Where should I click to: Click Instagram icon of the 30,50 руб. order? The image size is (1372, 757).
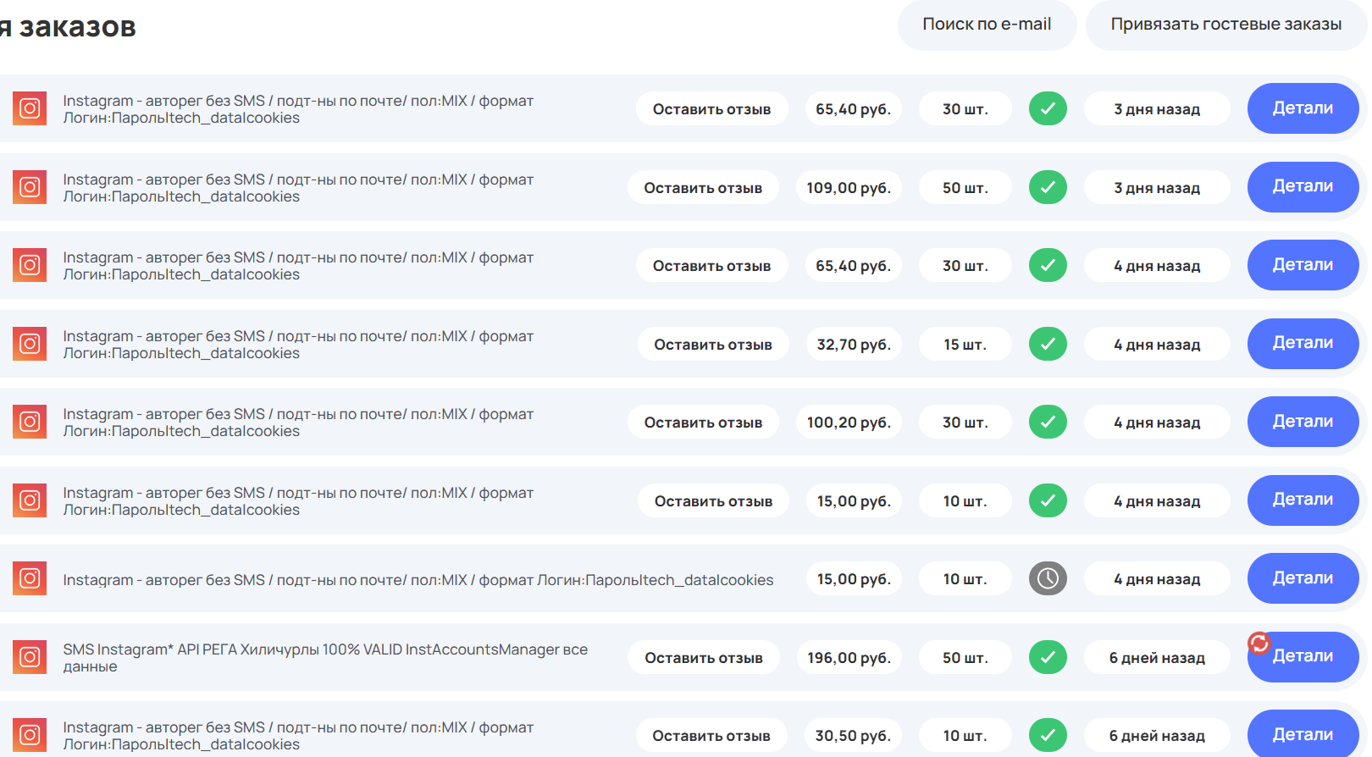(30, 735)
